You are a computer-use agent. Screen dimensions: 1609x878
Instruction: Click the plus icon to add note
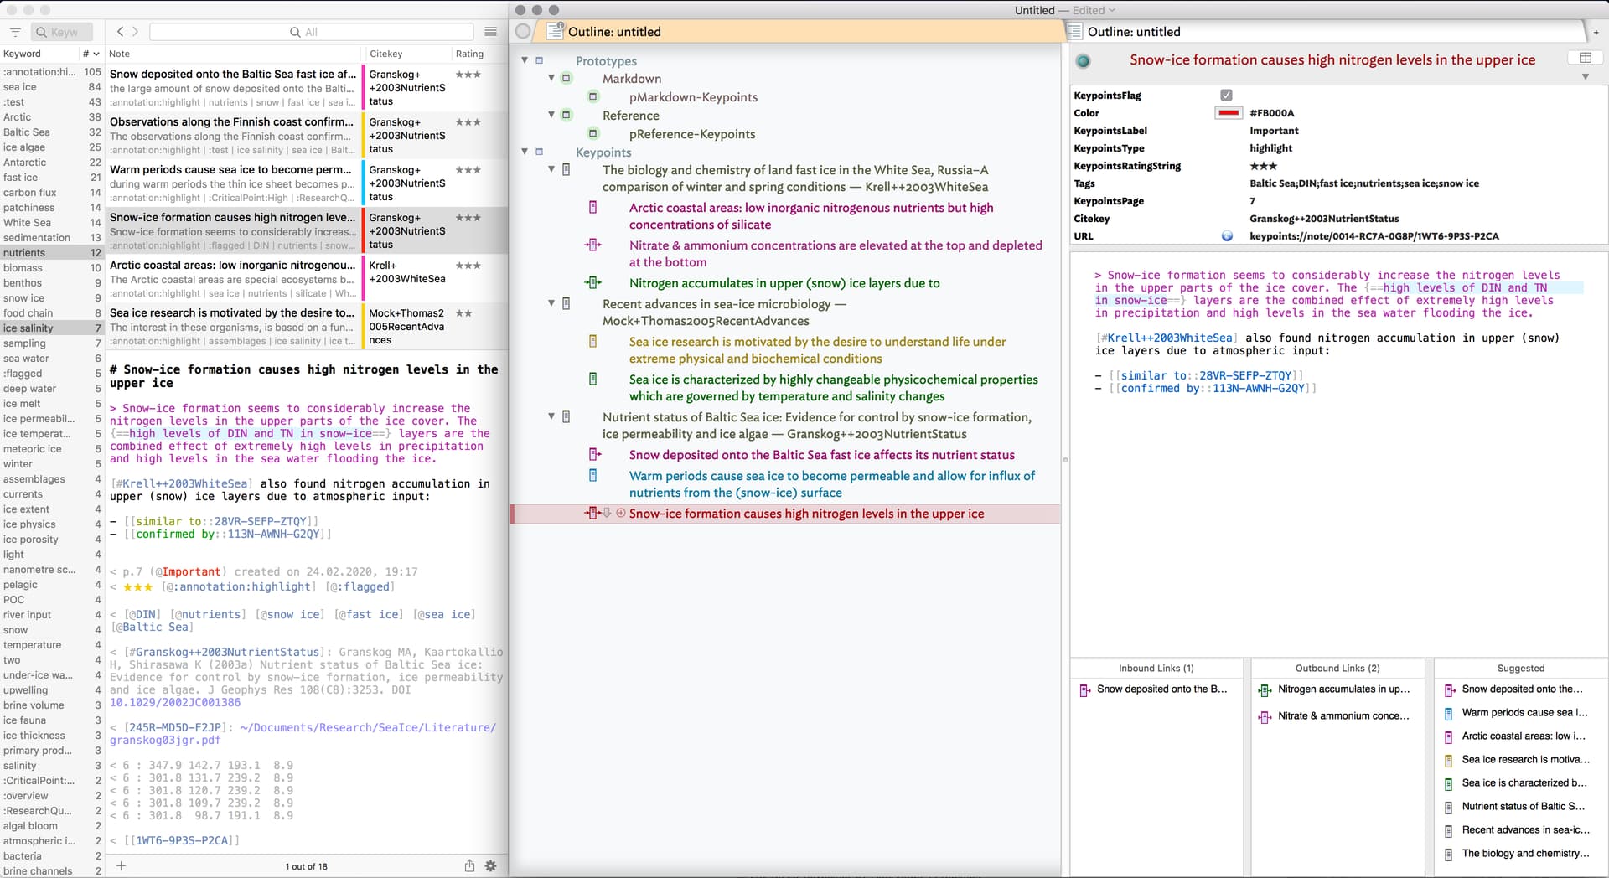coord(122,865)
